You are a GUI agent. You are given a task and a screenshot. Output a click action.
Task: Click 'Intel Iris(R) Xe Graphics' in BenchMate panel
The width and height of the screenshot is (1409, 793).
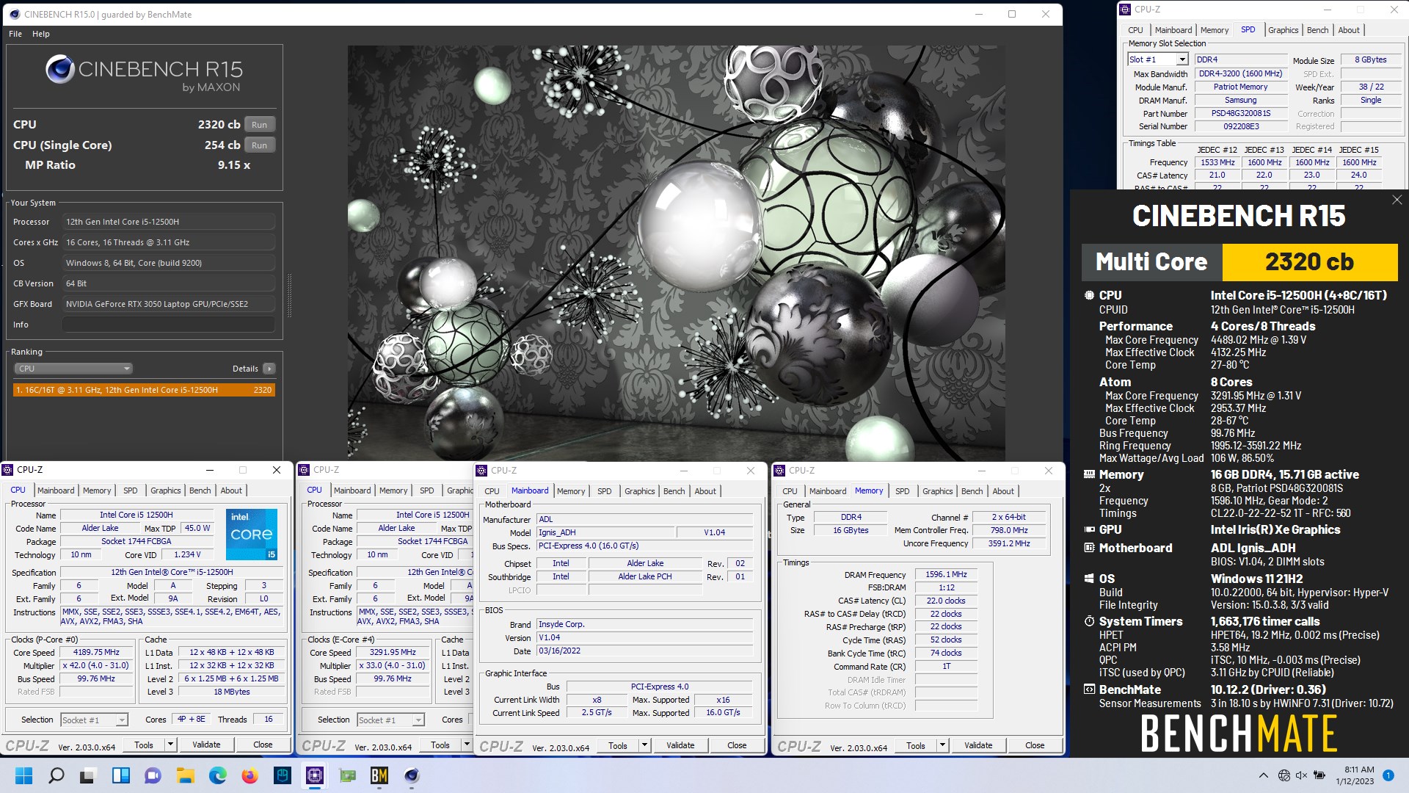pyautogui.click(x=1275, y=529)
